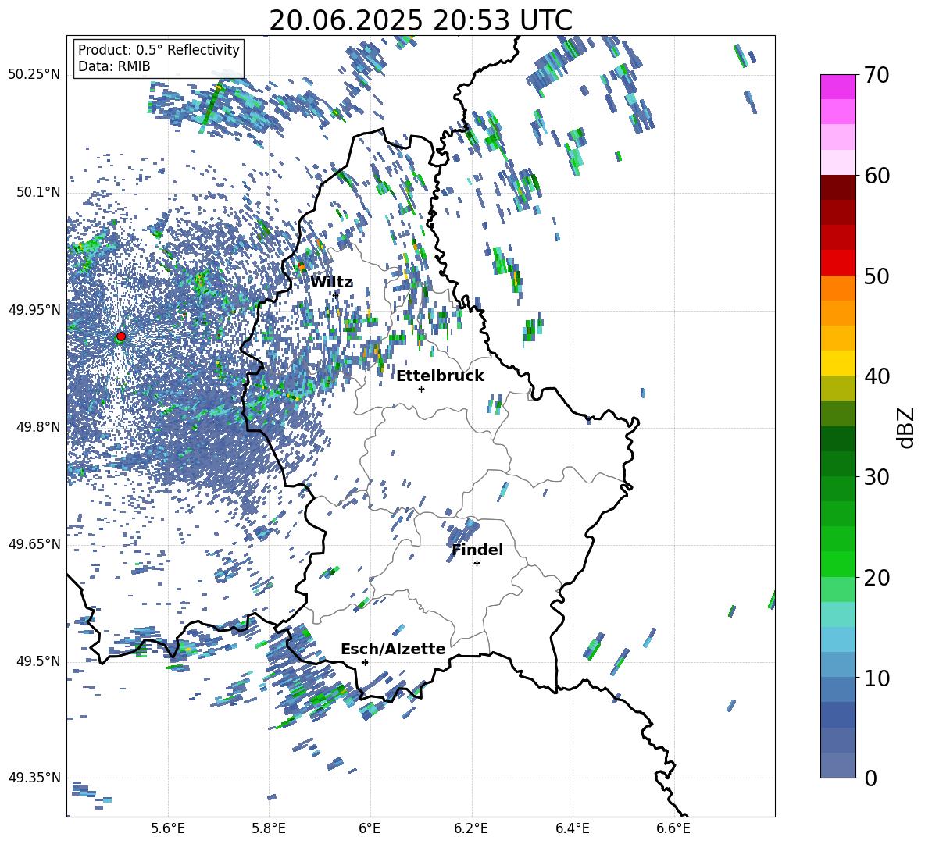925x844 pixels.
Task: Click the Data: RMIB text
Action: coord(114,66)
